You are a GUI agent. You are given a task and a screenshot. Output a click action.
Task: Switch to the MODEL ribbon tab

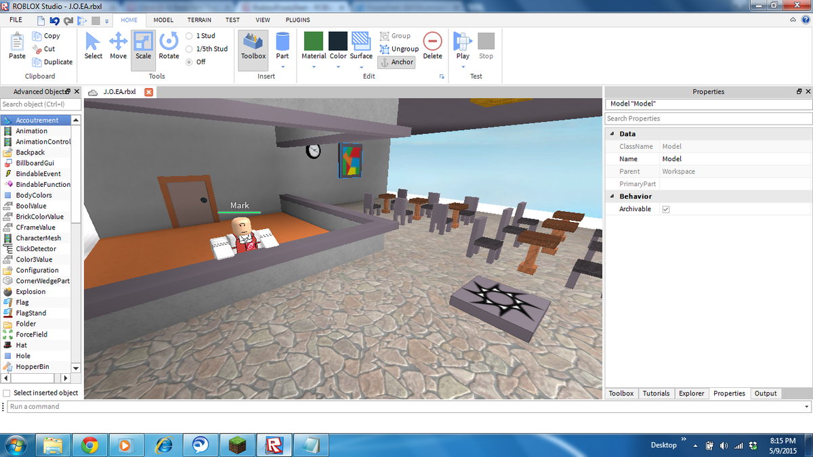163,20
